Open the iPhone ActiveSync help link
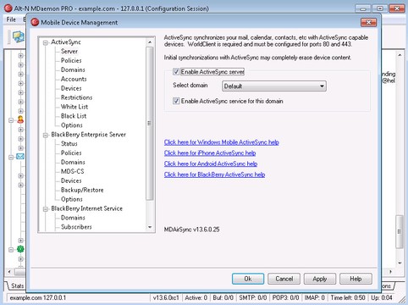408x305 pixels. tap(210, 153)
